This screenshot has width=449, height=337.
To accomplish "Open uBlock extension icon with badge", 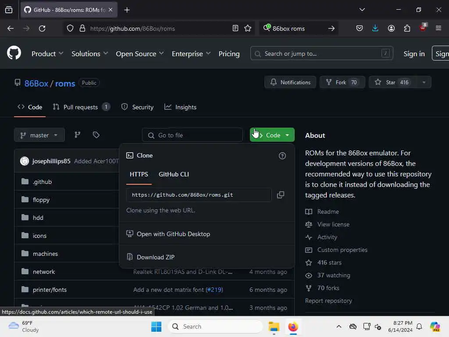I will (423, 28).
